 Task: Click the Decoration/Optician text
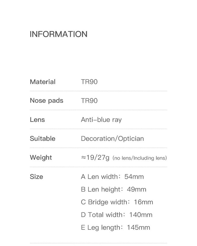(x=112, y=139)
